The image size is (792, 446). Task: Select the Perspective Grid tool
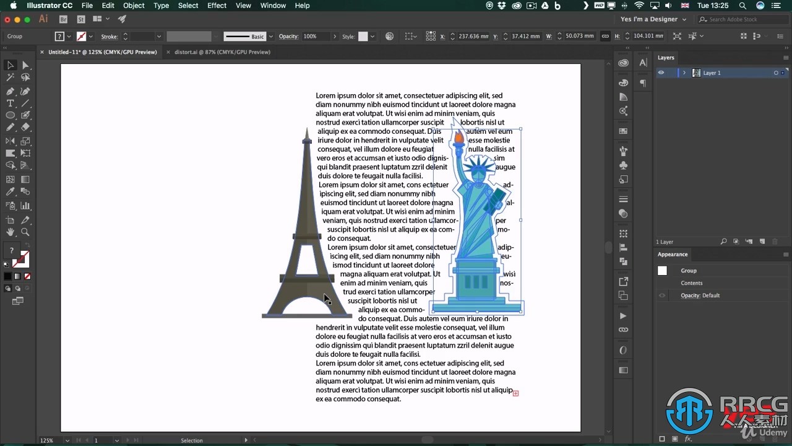25,165
